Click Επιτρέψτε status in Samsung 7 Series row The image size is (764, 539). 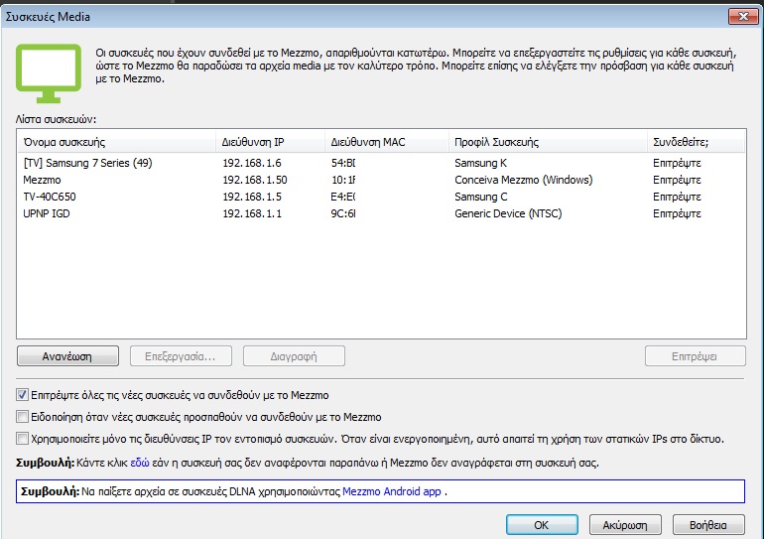677,163
